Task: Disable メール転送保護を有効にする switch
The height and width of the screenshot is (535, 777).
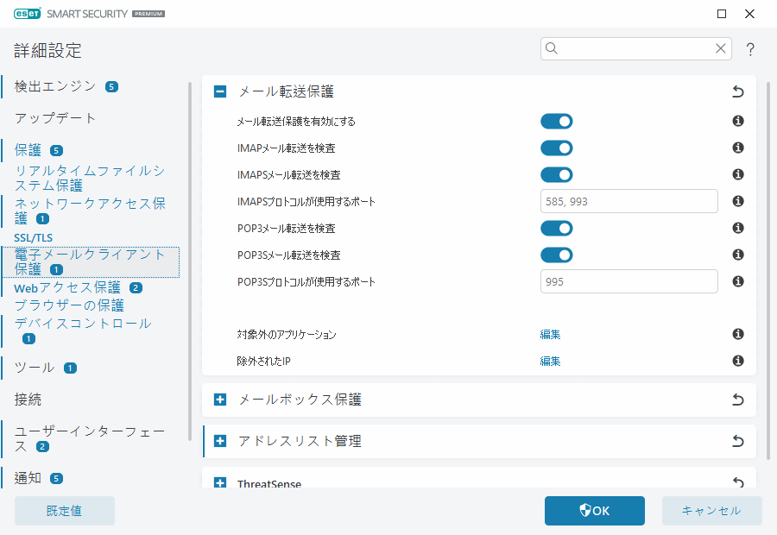Action: [557, 121]
